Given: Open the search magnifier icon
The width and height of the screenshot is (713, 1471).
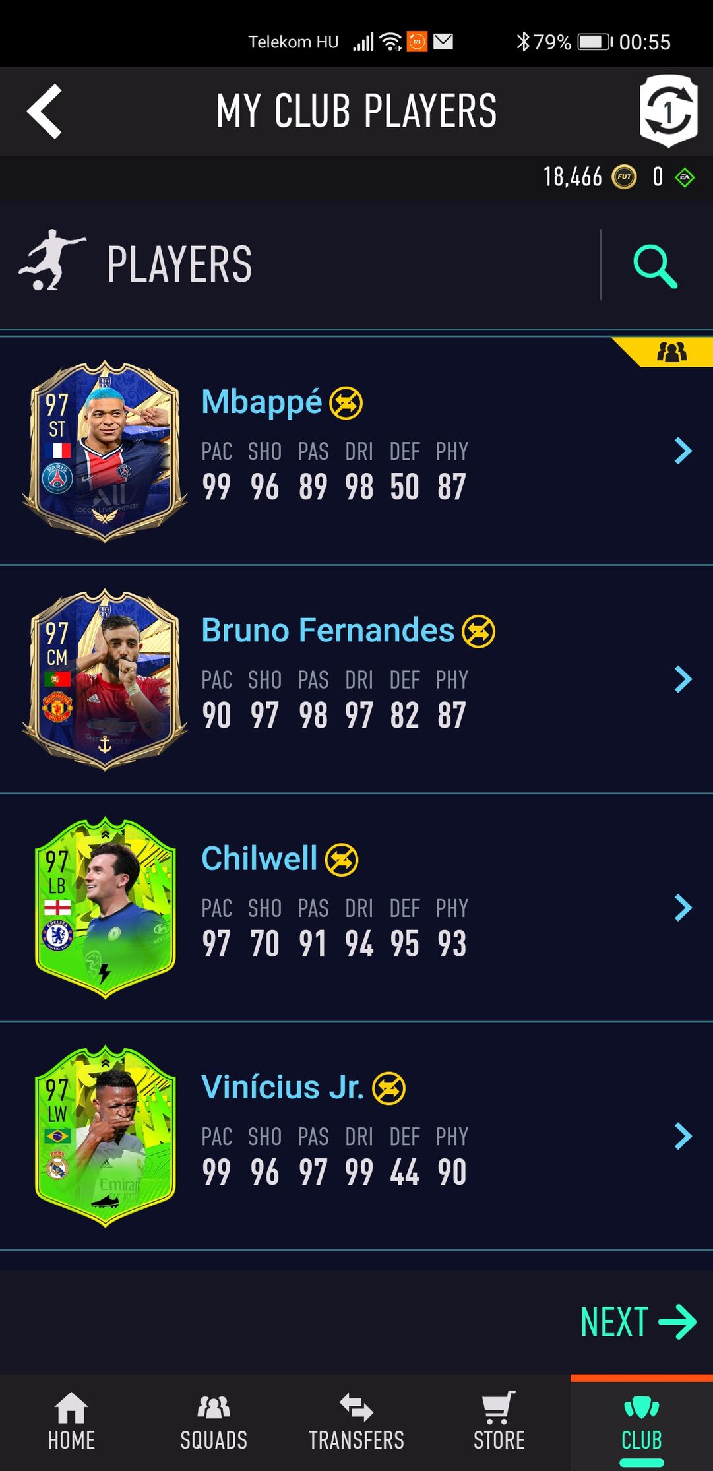Looking at the screenshot, I should [655, 266].
